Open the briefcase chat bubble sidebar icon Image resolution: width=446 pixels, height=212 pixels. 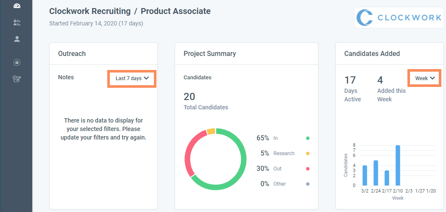17,62
